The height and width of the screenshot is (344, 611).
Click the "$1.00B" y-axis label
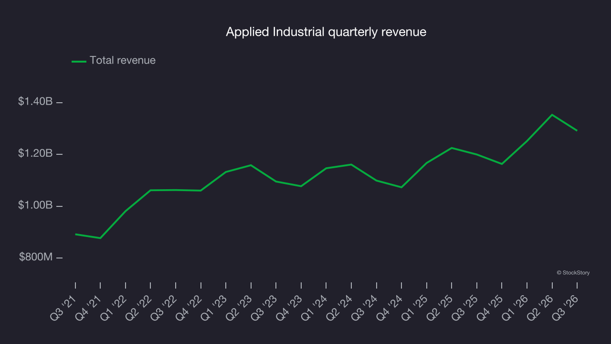click(35, 205)
